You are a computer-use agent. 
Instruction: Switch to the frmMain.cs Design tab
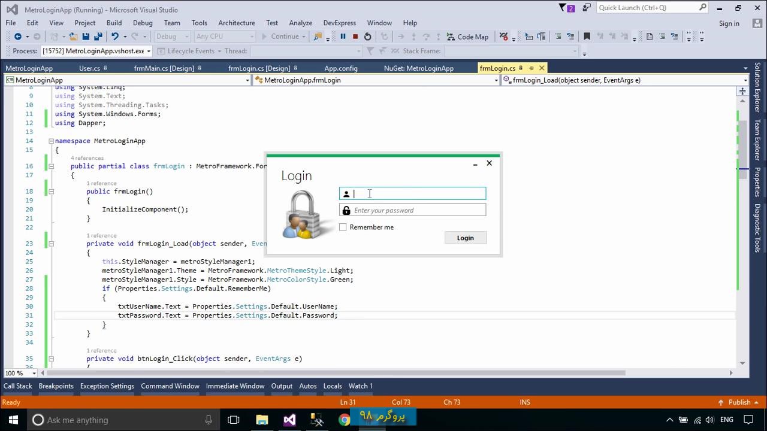click(x=164, y=68)
